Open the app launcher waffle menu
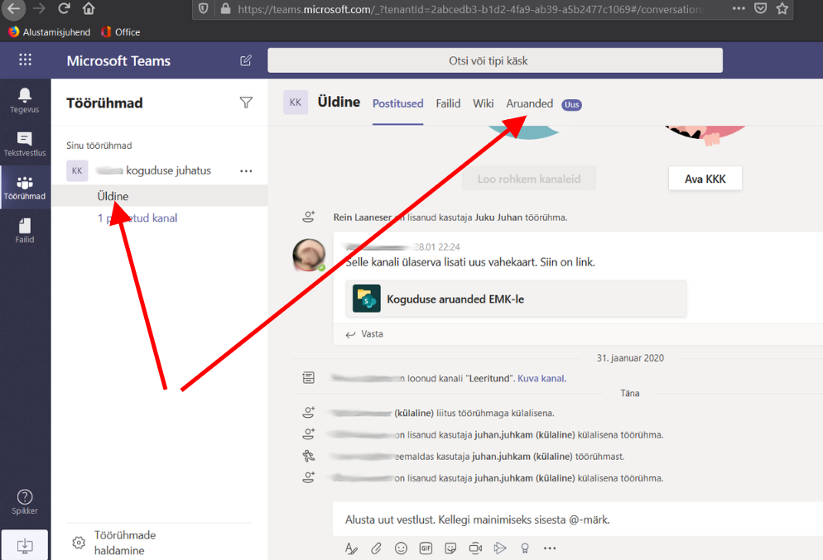 click(x=25, y=60)
